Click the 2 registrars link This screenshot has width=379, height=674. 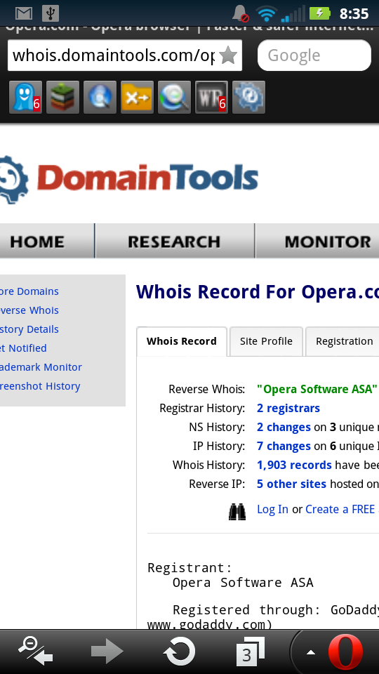click(x=288, y=409)
